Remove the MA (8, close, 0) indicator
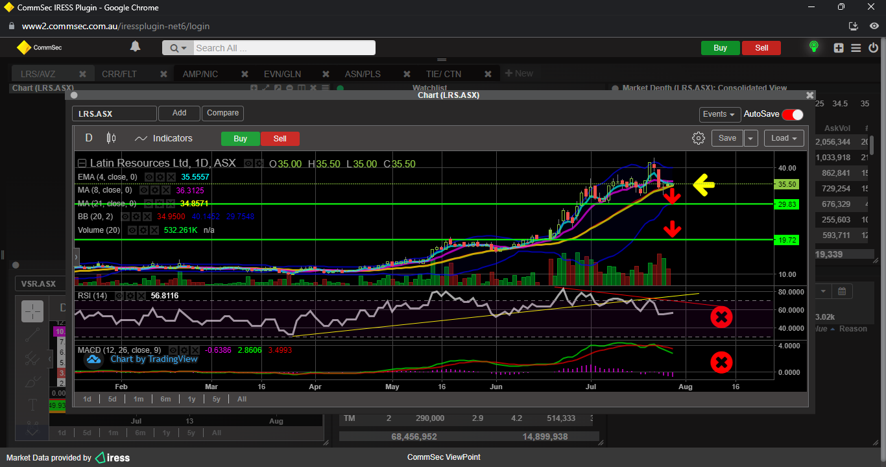 (166, 190)
